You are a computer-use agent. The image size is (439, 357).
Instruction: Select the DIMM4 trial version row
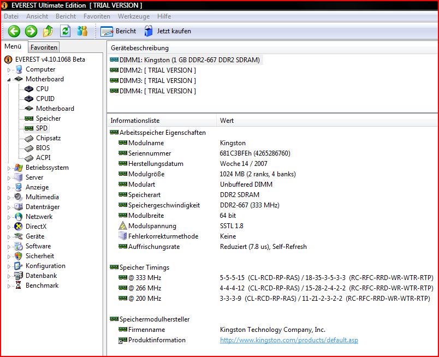click(x=153, y=91)
